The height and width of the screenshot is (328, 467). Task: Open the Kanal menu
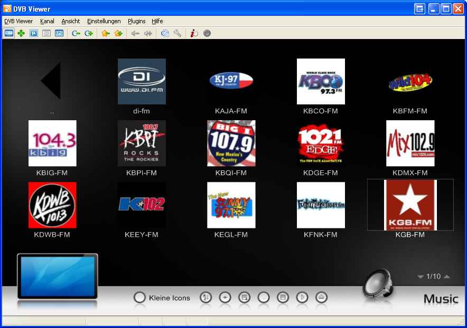47,21
